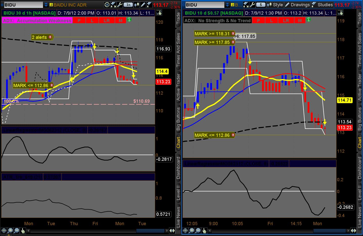Toggle L label in right chart ADX row
The image size is (363, 236).
coord(271,21)
